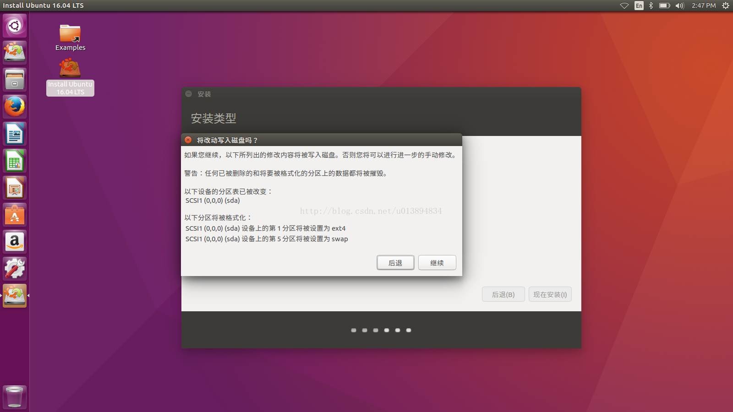
Task: Launch LibreOffice Impress
Action: click(15, 188)
